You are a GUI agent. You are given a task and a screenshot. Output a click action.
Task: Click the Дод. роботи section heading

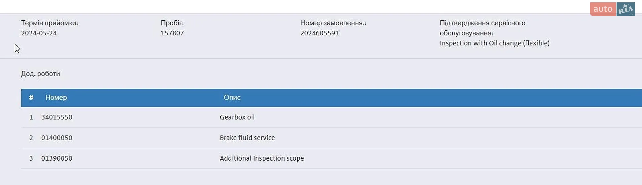click(x=40, y=74)
